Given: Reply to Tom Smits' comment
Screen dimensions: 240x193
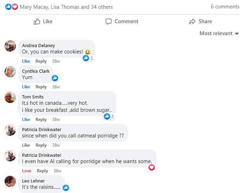Looking at the screenshot, I should 41,120.
